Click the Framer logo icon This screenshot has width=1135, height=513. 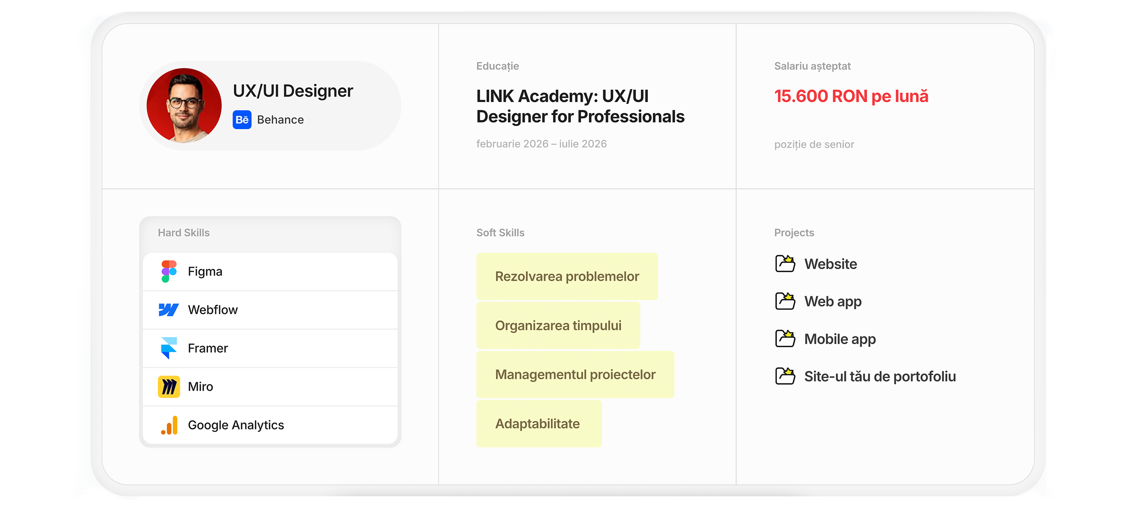click(x=169, y=348)
